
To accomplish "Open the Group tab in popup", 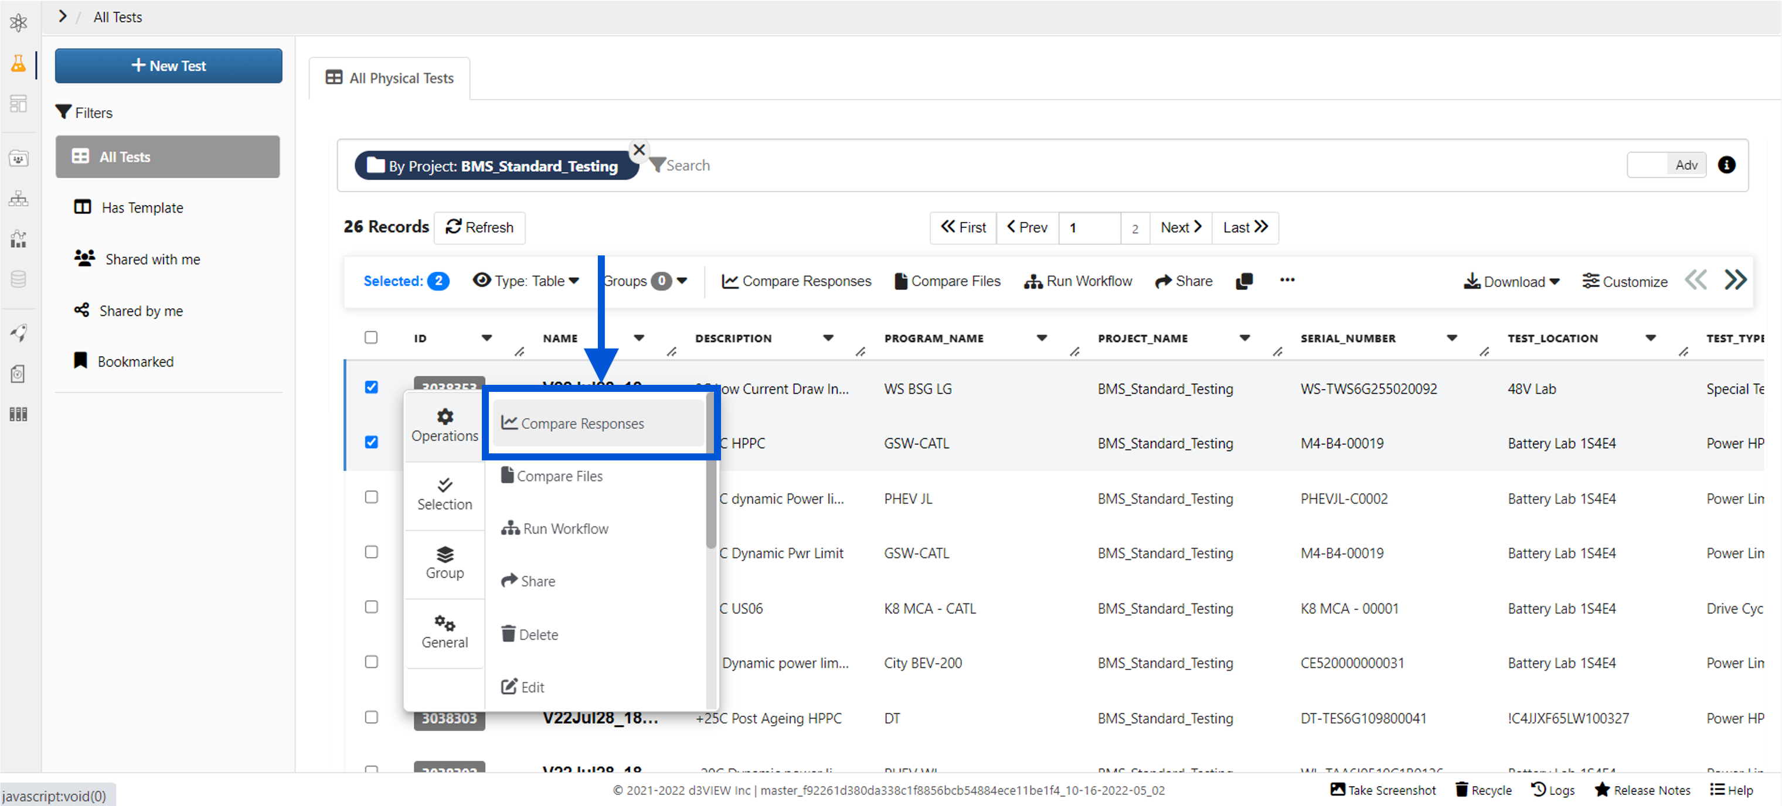I will point(445,563).
